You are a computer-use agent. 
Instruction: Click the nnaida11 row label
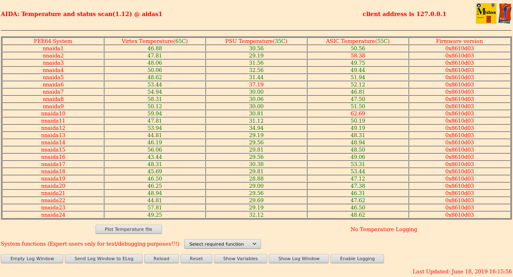[53, 121]
